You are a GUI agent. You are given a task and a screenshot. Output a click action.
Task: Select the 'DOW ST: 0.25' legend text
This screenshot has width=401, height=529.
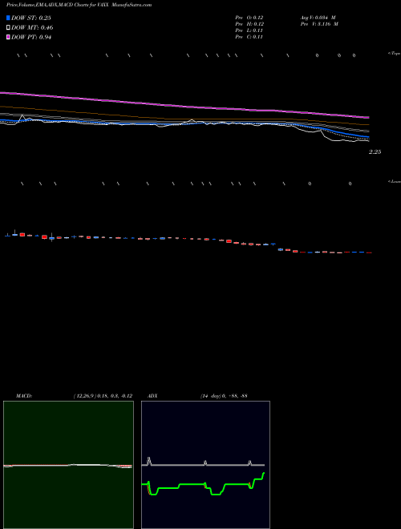[31, 18]
